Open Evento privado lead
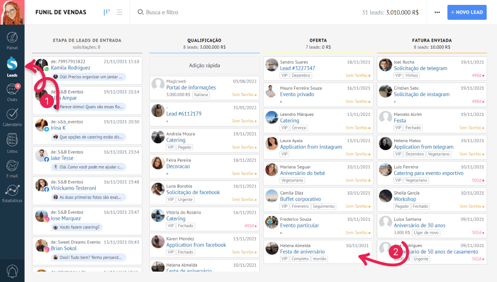 coord(297,95)
